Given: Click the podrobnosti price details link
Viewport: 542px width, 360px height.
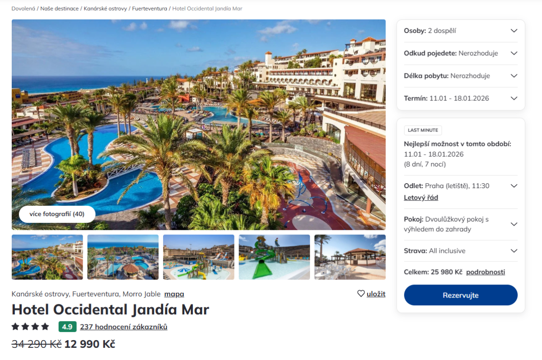Looking at the screenshot, I should coord(486,272).
